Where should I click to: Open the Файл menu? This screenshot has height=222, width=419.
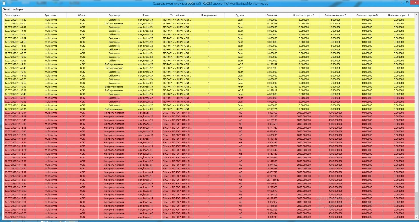tap(6, 9)
